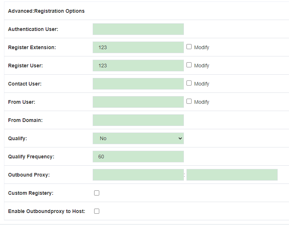The width and height of the screenshot is (289, 225).
Task: Tick Modify checkbox for Register User
Action: point(189,65)
